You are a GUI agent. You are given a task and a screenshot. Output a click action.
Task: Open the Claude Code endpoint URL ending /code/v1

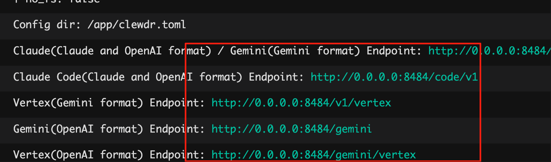pyautogui.click(x=394, y=77)
